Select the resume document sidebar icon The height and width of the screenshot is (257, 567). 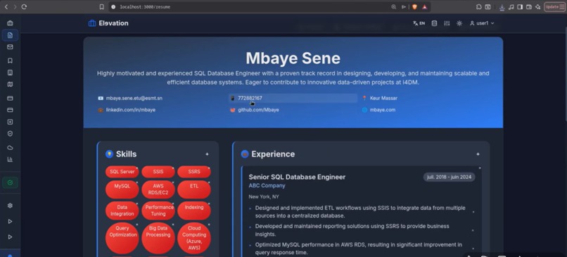(x=10, y=35)
